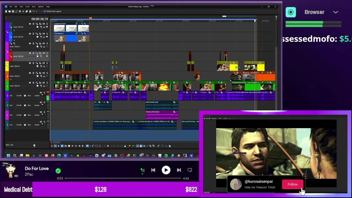Open the File menu
The width and height of the screenshot is (352, 198).
11,7
